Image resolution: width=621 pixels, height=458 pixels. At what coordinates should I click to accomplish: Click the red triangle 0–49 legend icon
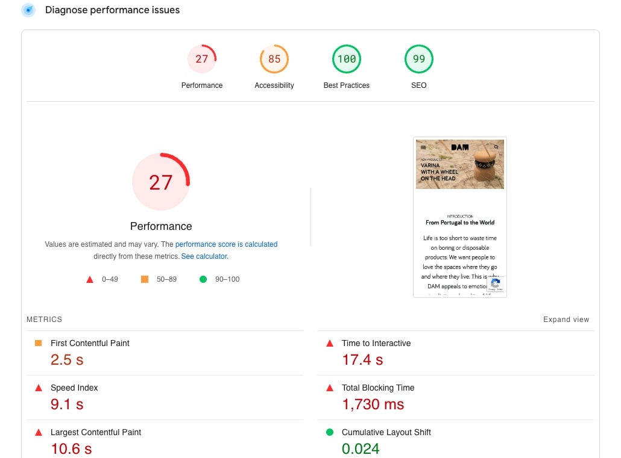[90, 279]
